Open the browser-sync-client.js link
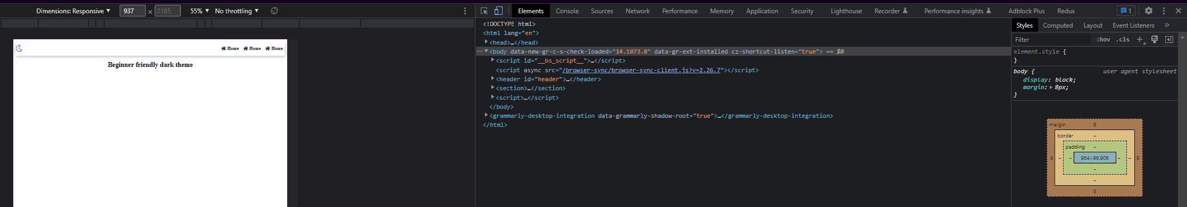 pos(641,70)
